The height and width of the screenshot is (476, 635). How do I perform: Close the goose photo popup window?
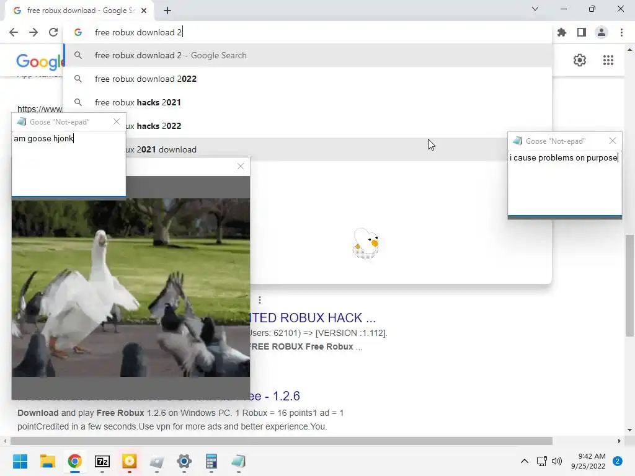coord(241,166)
